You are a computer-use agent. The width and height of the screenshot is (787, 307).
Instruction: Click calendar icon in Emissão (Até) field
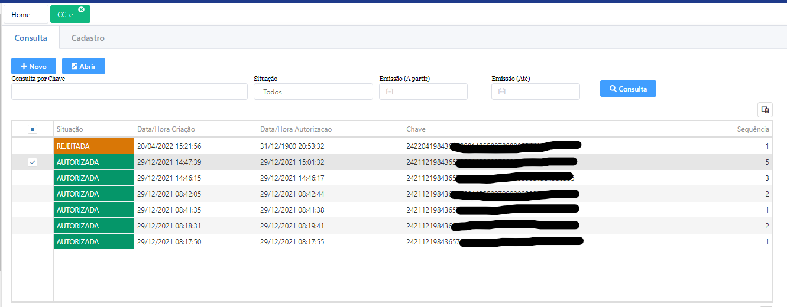click(501, 92)
